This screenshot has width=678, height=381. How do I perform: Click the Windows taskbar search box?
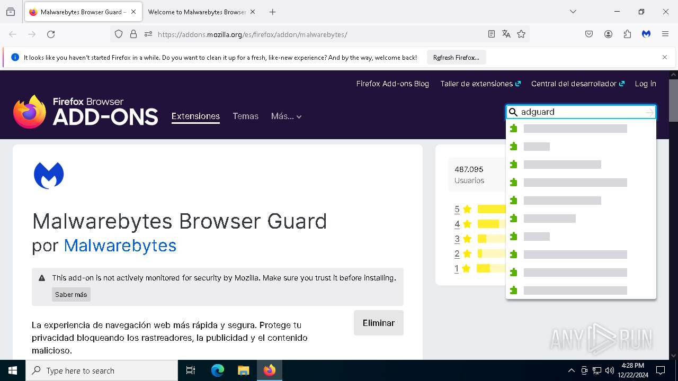tap(102, 370)
